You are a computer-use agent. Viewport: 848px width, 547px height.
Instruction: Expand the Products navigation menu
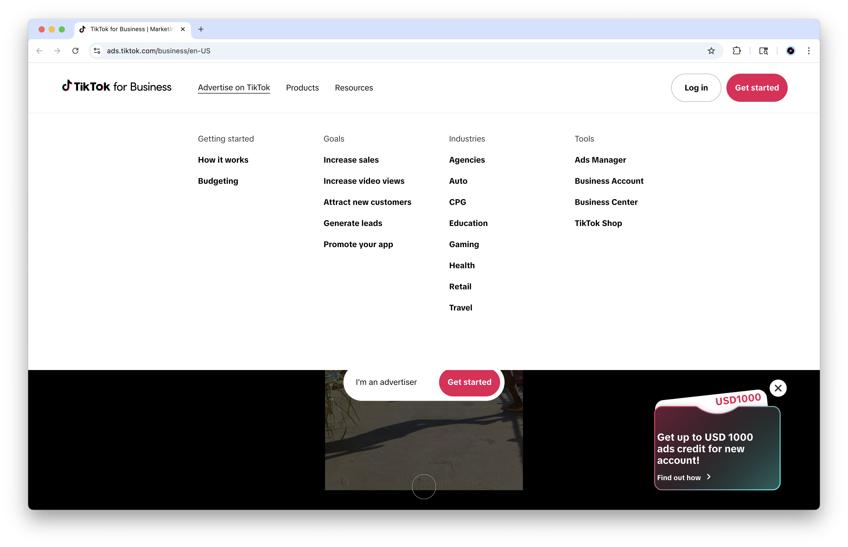point(302,88)
